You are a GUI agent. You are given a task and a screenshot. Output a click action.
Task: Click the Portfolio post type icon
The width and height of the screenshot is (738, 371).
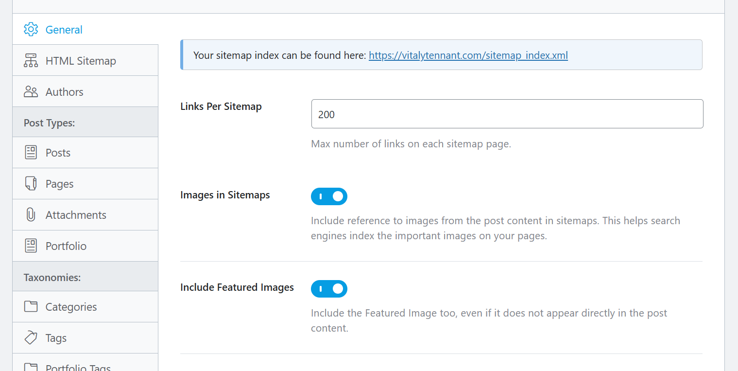point(31,246)
